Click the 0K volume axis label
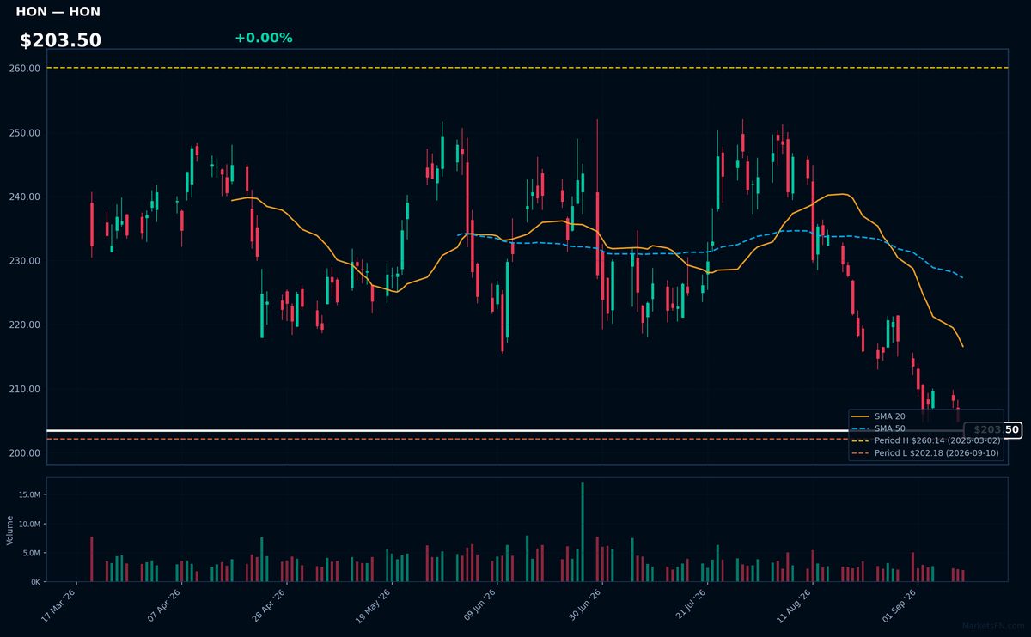 [35, 581]
